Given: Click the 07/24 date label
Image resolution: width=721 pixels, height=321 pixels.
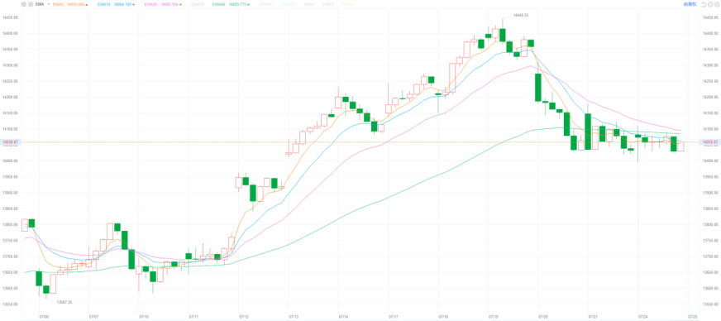Looking at the screenshot, I should 642,317.
